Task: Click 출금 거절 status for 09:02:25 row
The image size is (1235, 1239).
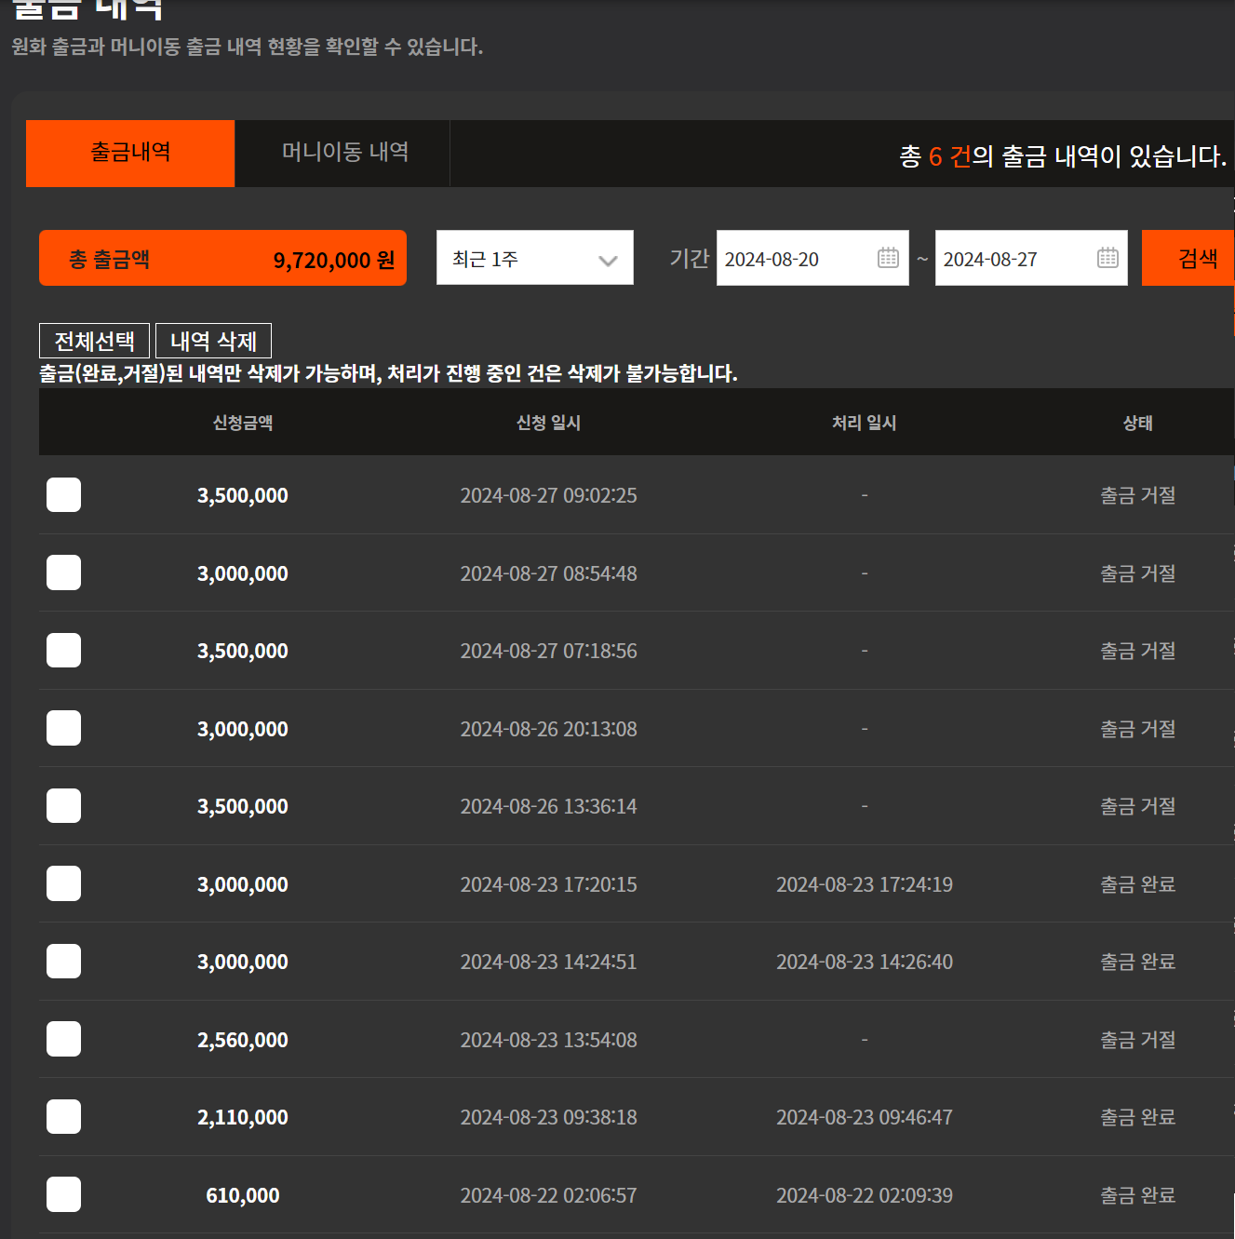Action: (1137, 495)
